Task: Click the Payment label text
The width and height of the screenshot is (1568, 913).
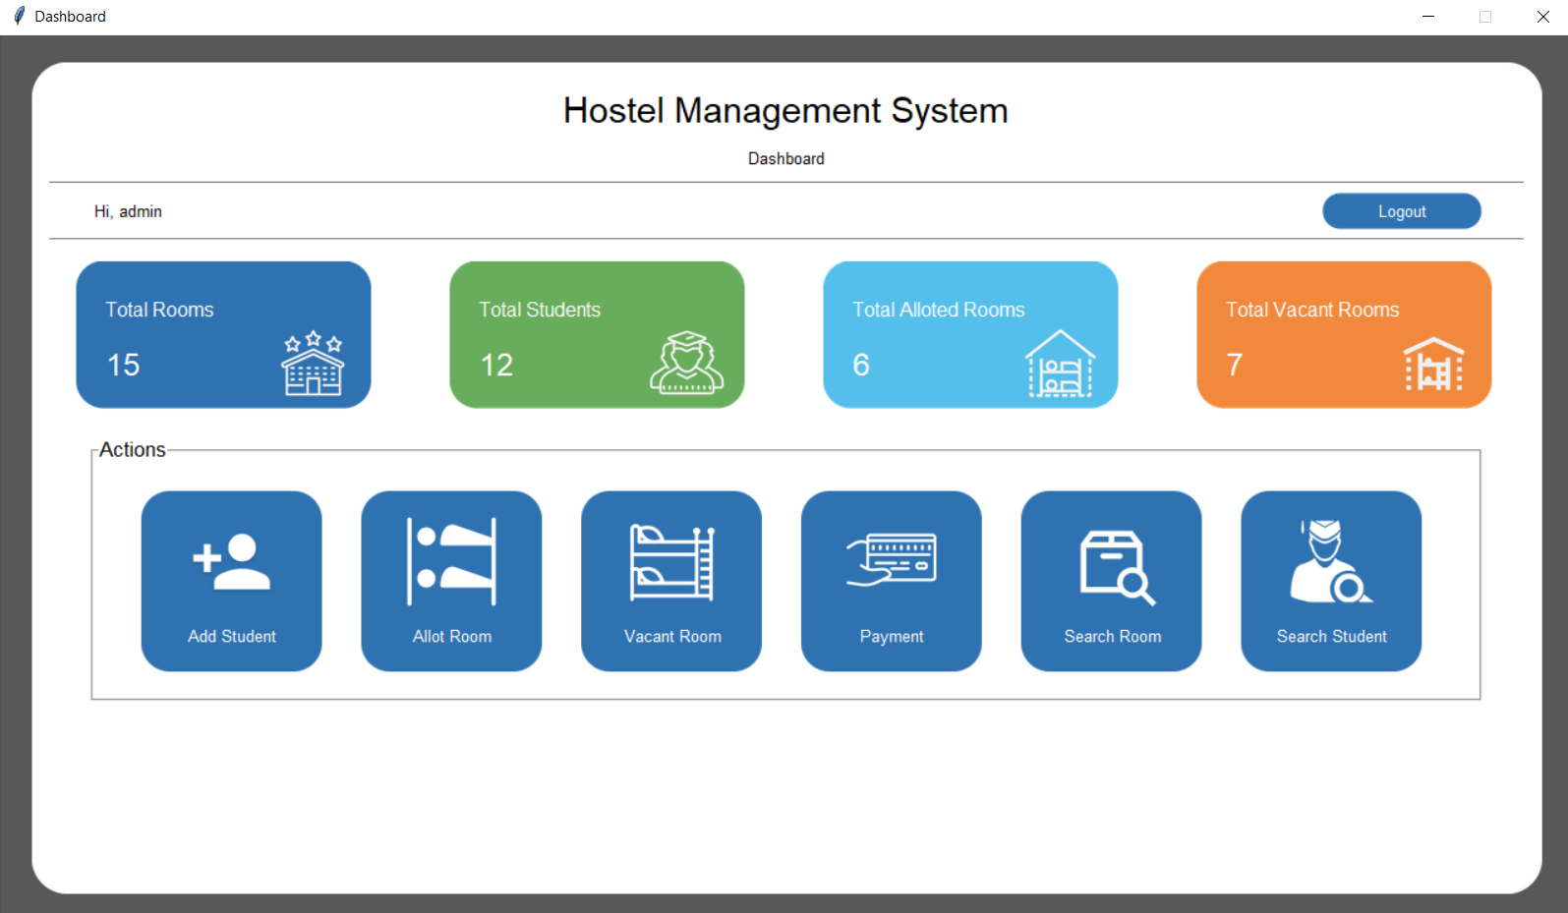Action: (x=892, y=637)
